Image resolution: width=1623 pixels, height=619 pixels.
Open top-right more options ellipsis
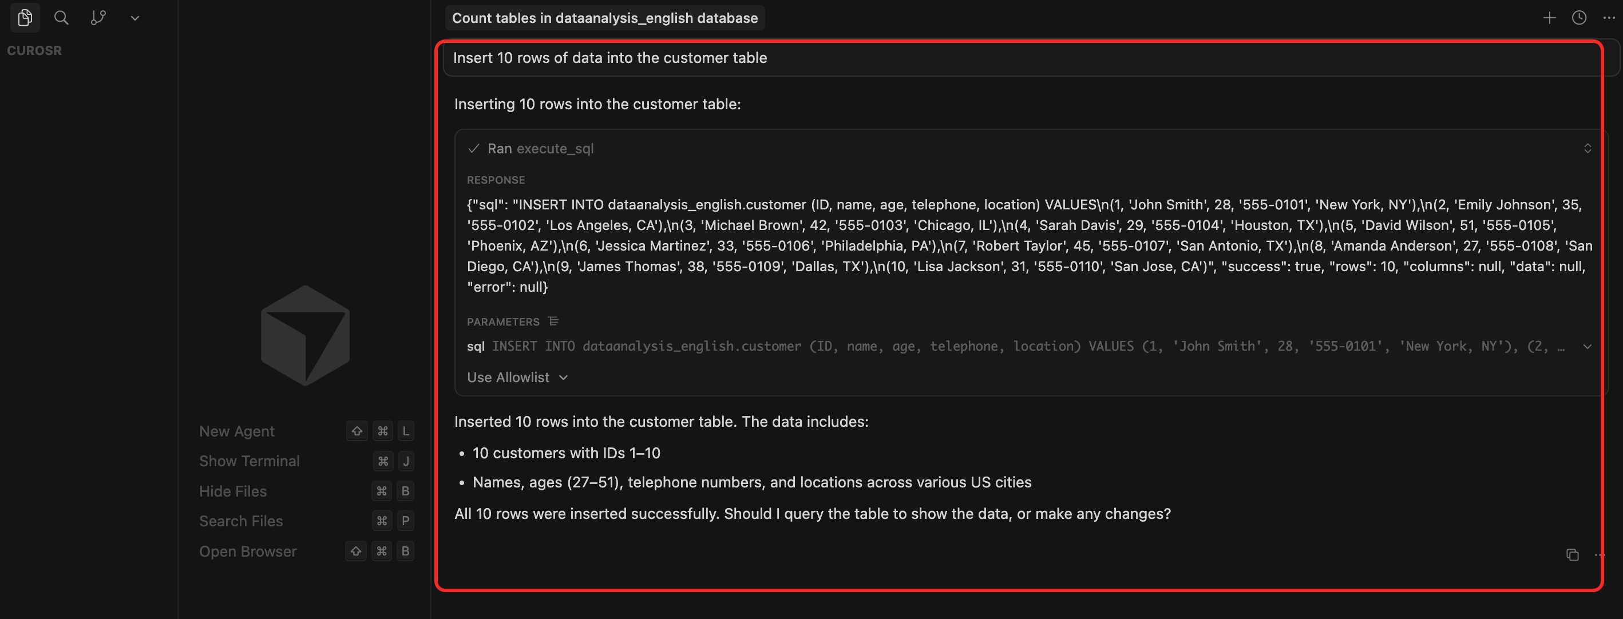coord(1609,18)
